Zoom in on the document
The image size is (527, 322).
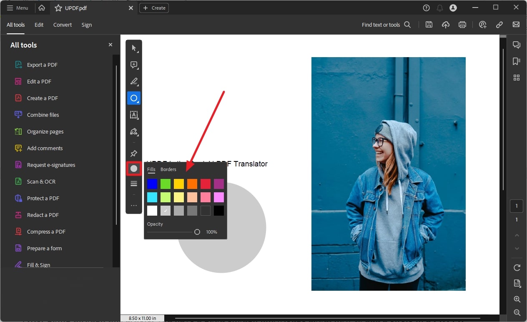(517, 299)
